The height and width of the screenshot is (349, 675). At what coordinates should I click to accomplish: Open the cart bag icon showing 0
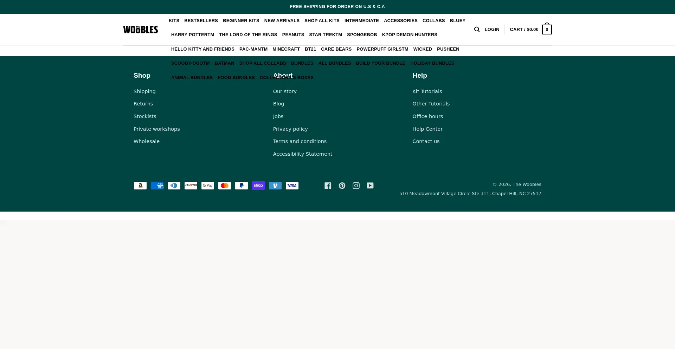click(547, 29)
